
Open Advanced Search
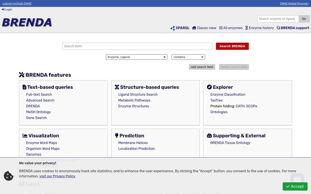click(40, 100)
